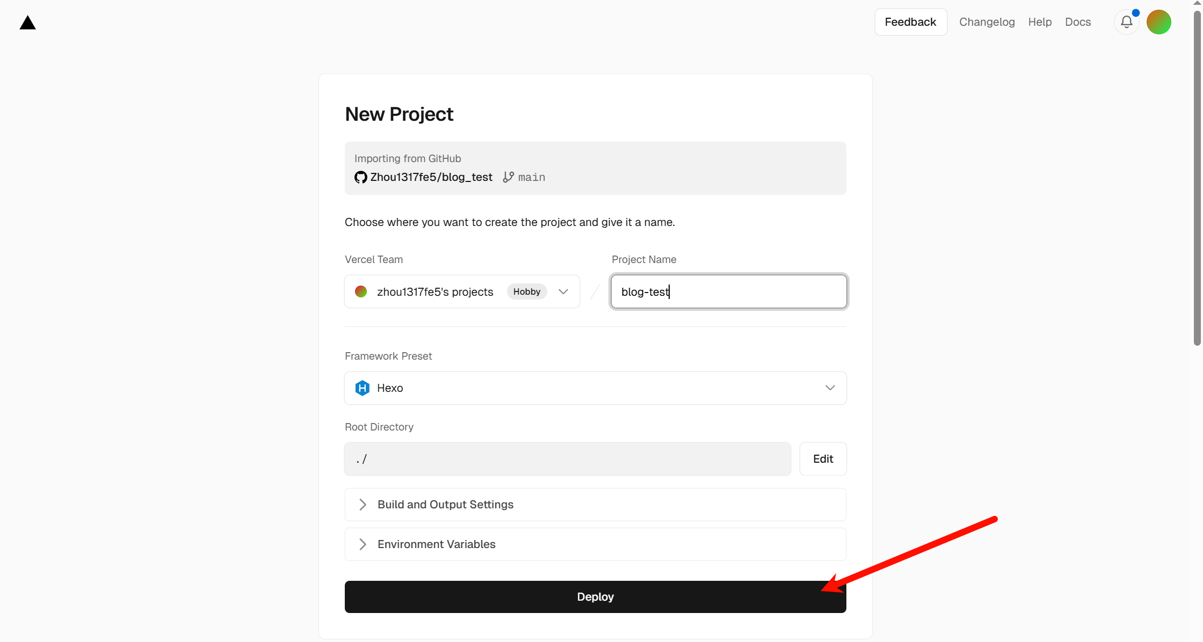Click the Hexo framework icon
The image size is (1203, 642).
(363, 388)
